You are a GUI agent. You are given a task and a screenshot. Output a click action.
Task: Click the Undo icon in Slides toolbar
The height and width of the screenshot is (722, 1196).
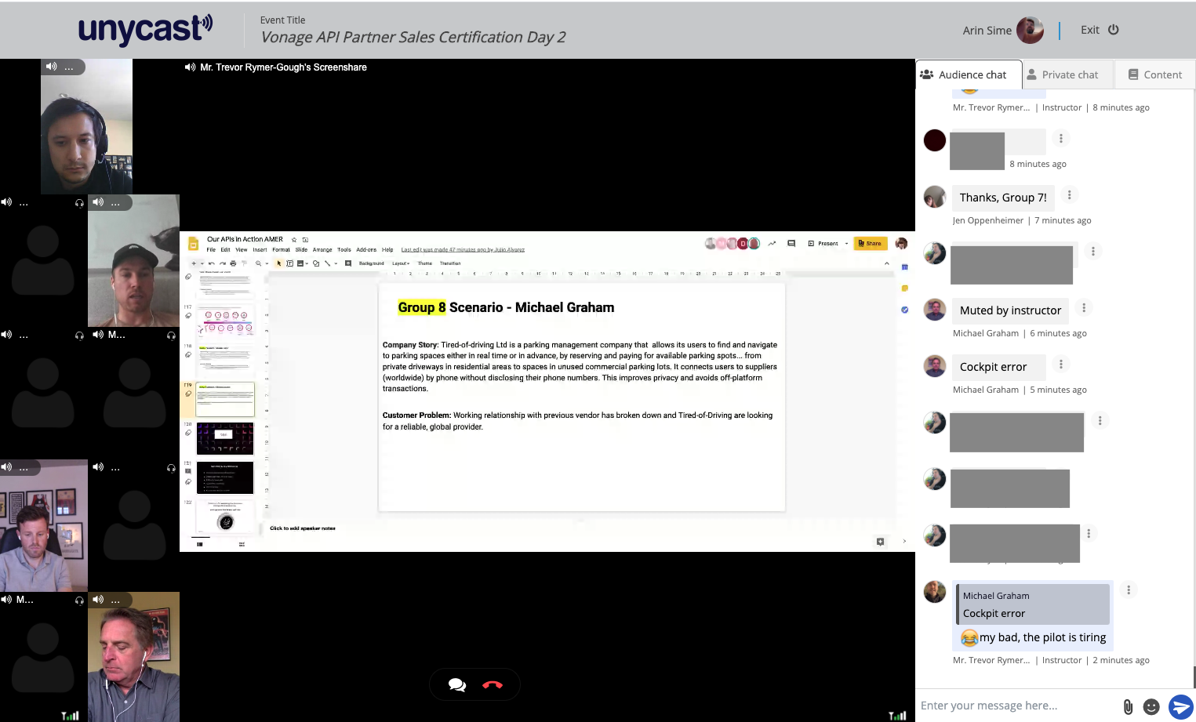212,263
